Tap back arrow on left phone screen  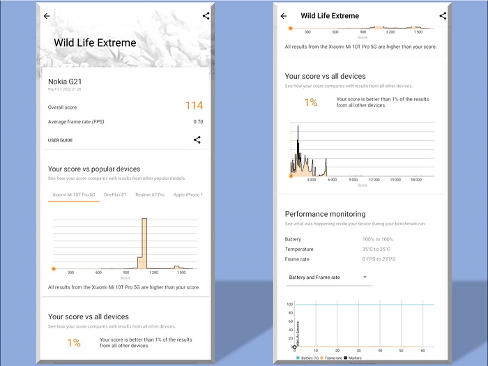click(x=47, y=16)
